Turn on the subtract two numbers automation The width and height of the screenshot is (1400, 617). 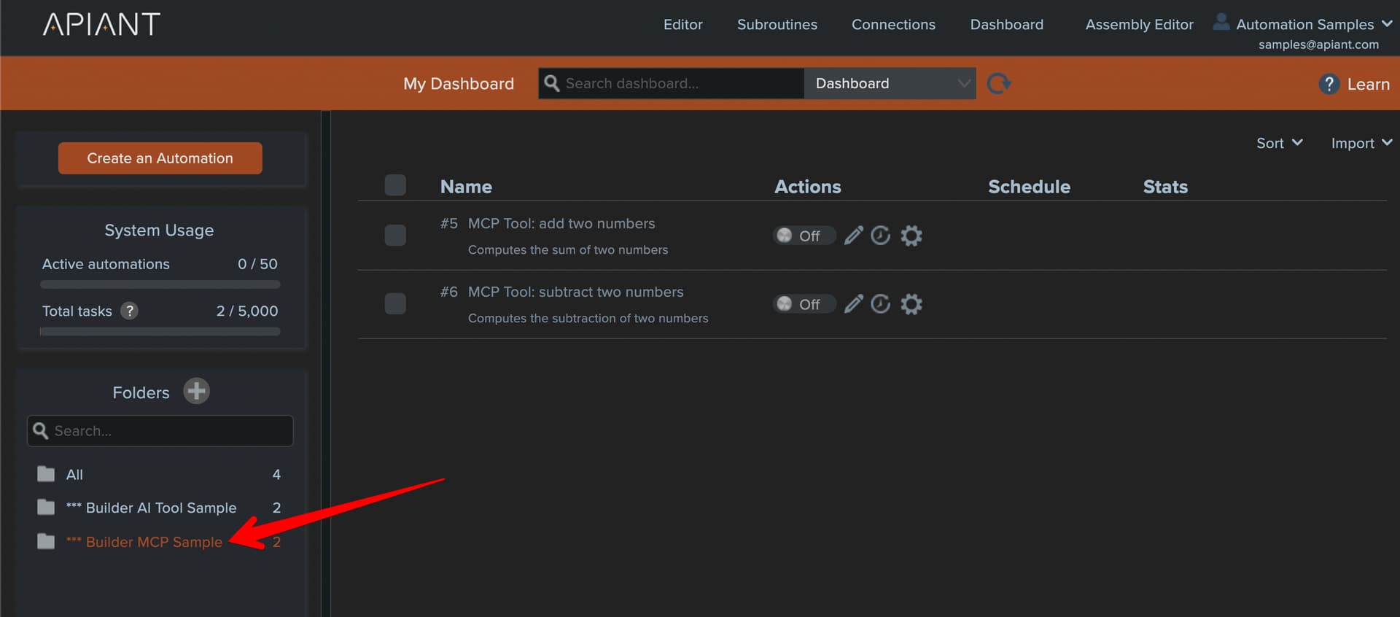(x=804, y=304)
